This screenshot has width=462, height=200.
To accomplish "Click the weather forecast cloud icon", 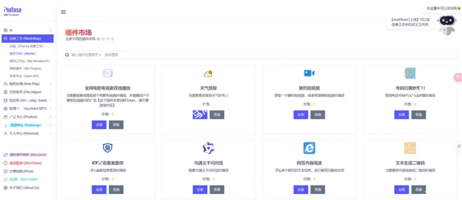I will tap(208, 74).
